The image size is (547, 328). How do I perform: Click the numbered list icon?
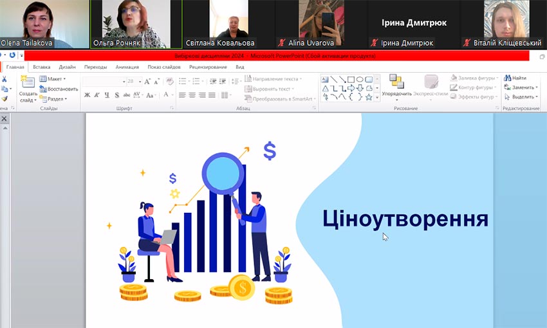tap(196, 81)
